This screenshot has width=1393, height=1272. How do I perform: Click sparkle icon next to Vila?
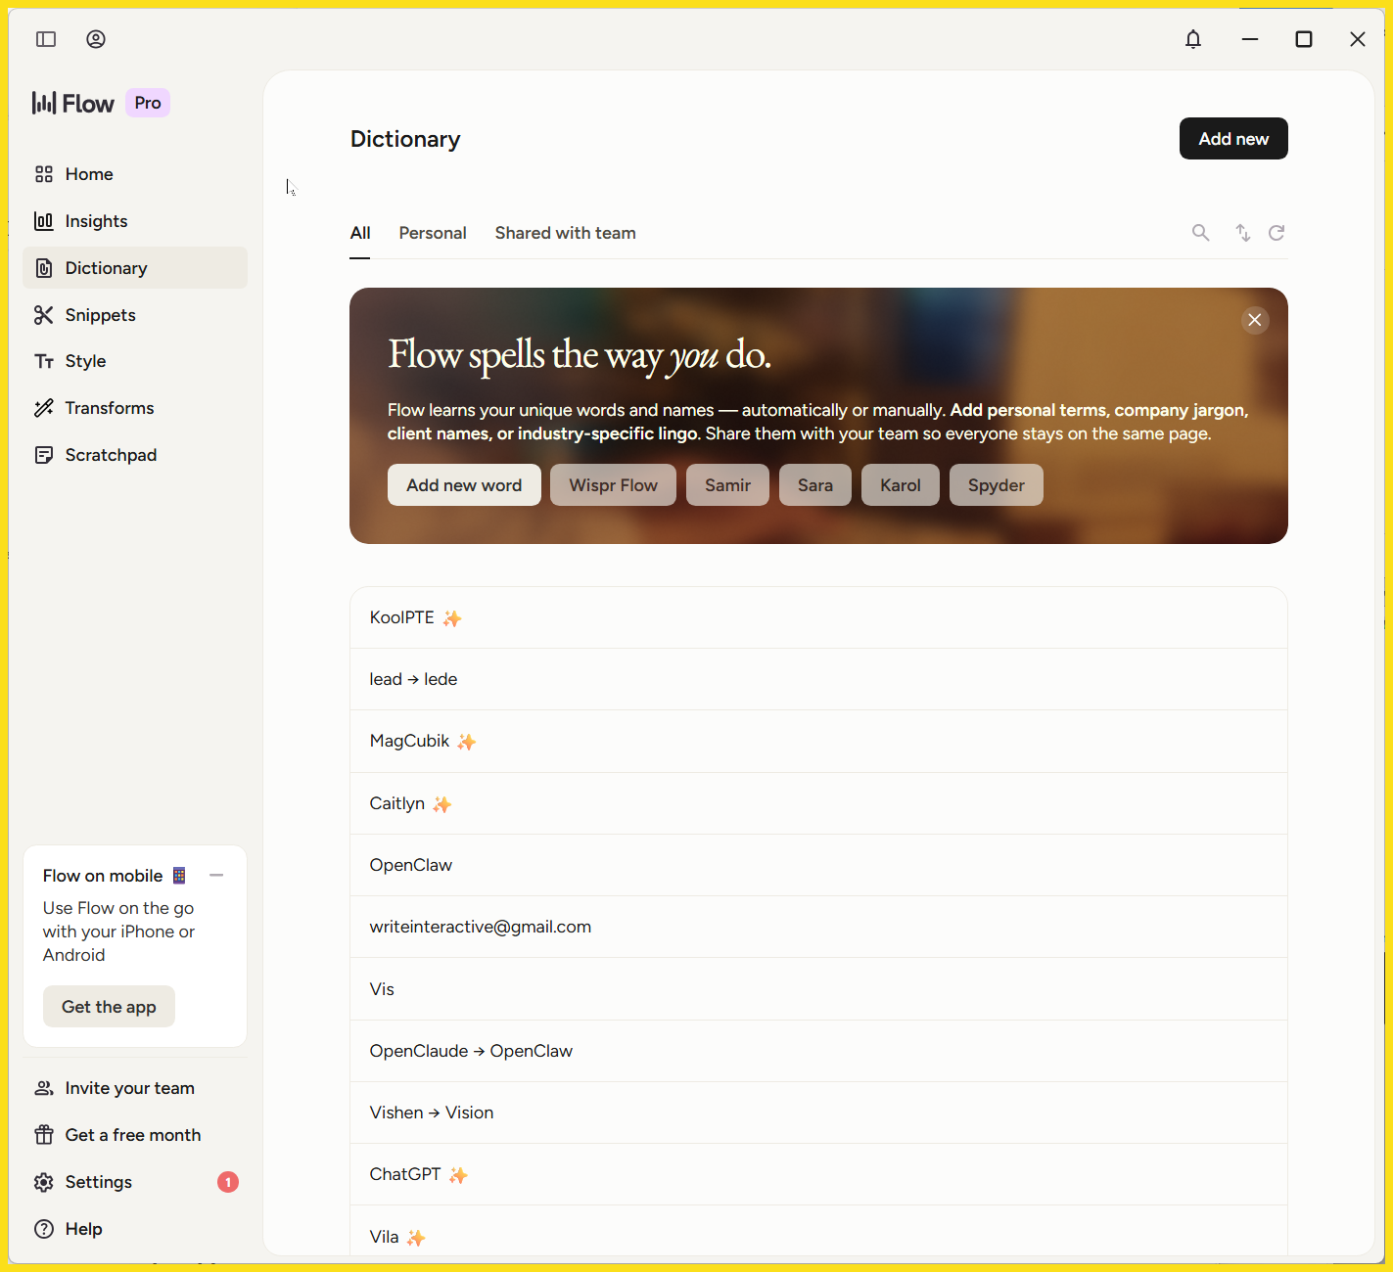pos(416,1238)
